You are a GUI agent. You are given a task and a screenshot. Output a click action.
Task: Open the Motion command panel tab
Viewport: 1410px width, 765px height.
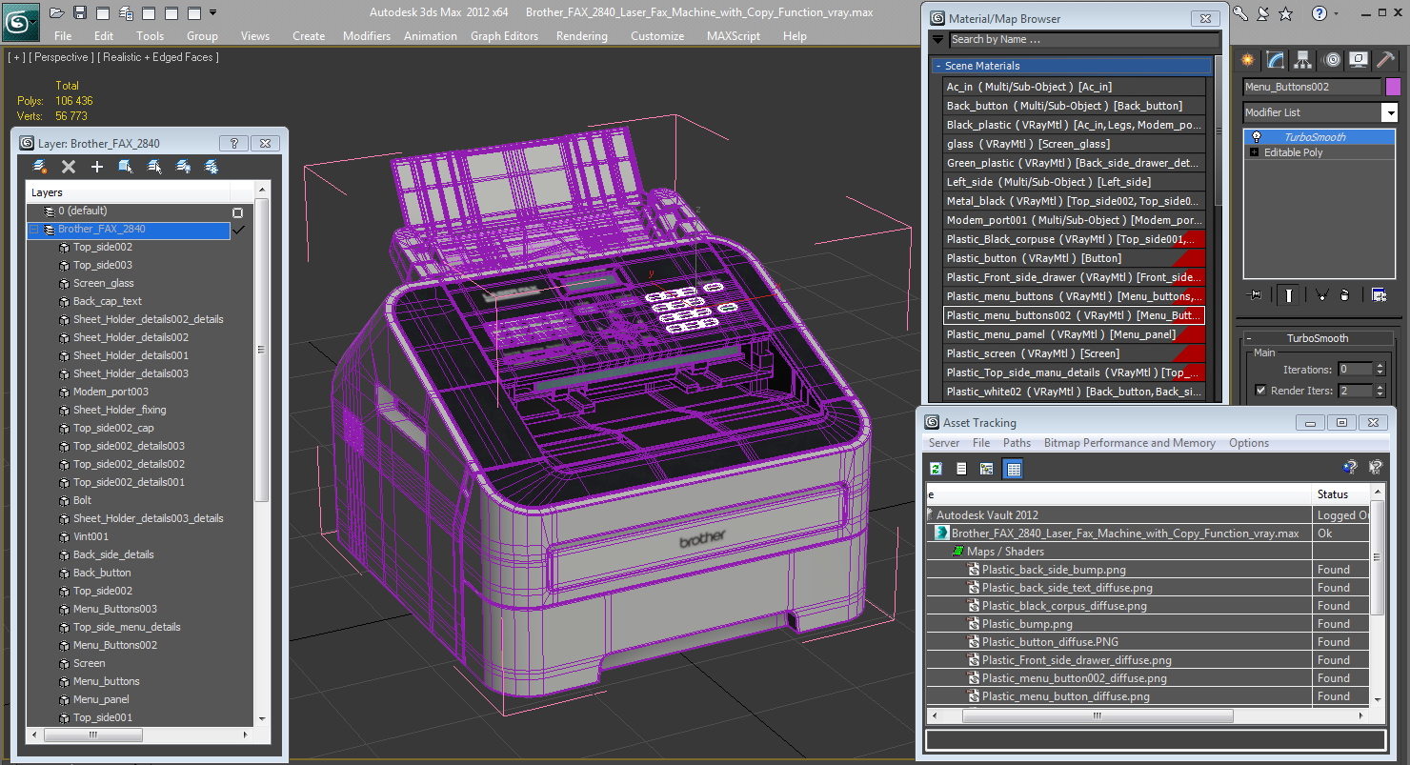point(1332,60)
